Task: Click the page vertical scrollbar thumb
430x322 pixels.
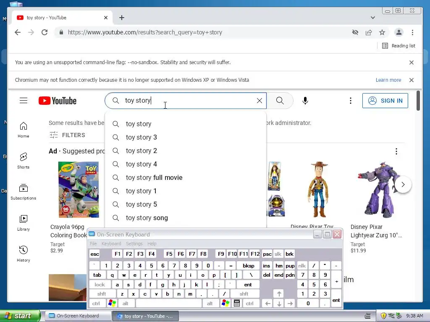Action: pos(418,101)
